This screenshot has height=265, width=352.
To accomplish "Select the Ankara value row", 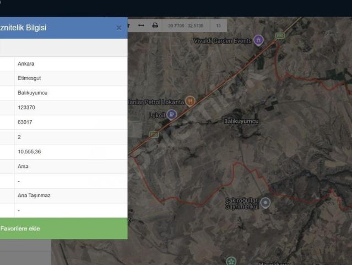I will coord(71,64).
